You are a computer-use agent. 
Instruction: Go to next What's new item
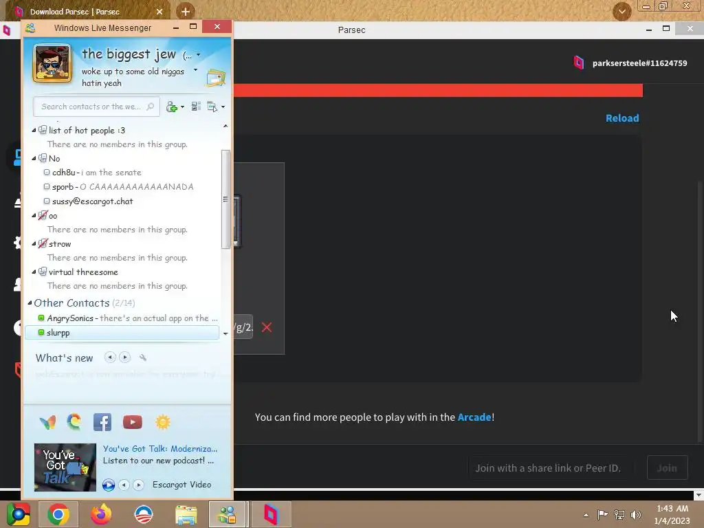(x=125, y=357)
